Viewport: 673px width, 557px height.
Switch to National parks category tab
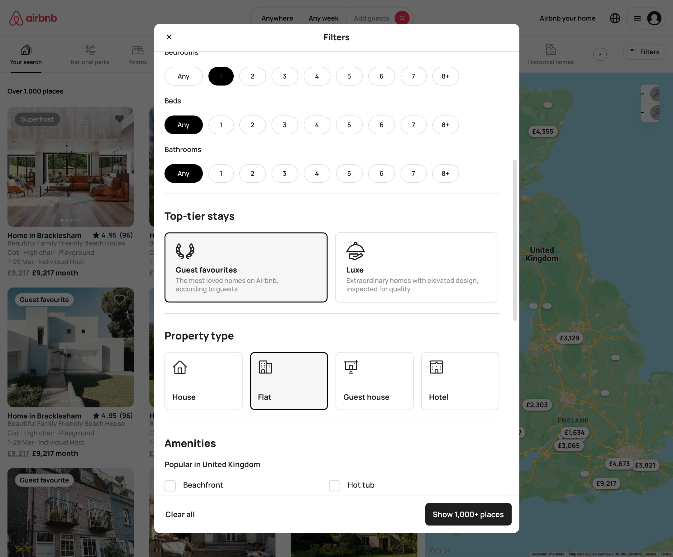pyautogui.click(x=90, y=55)
